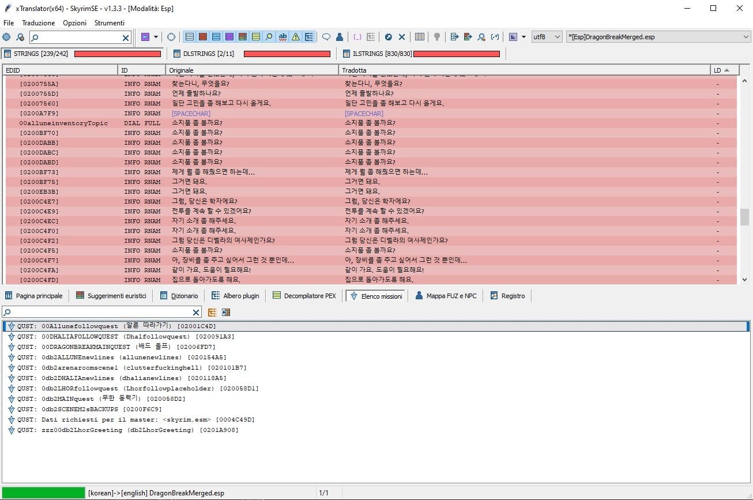The width and height of the screenshot is (753, 500).
Task: Open the Registro tab
Action: coord(508,296)
